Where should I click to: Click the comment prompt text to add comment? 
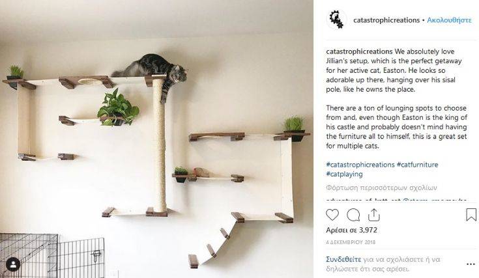click(x=383, y=264)
